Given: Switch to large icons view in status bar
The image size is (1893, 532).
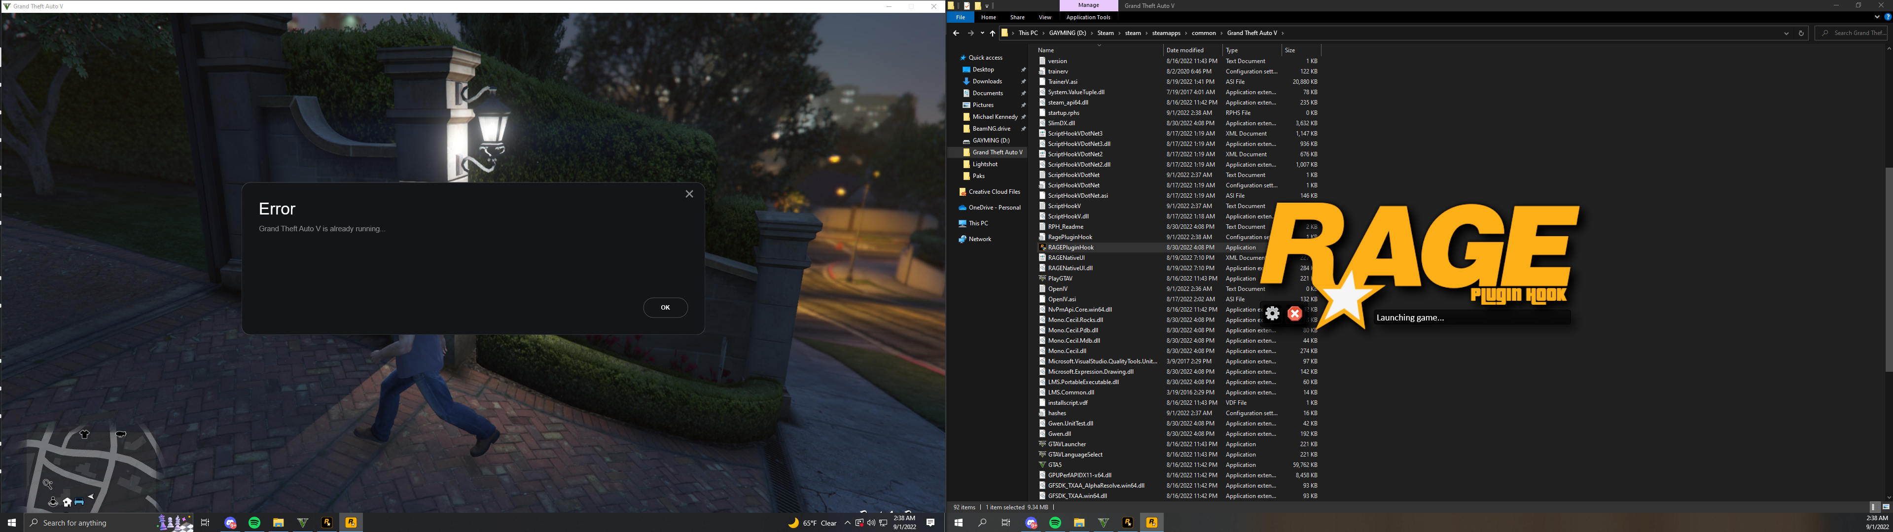Looking at the screenshot, I should (x=1886, y=507).
